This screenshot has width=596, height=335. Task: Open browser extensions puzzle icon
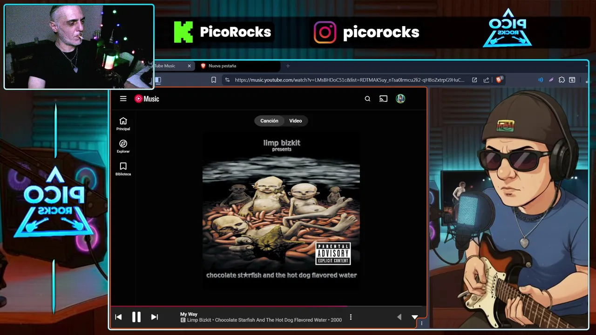[562, 80]
